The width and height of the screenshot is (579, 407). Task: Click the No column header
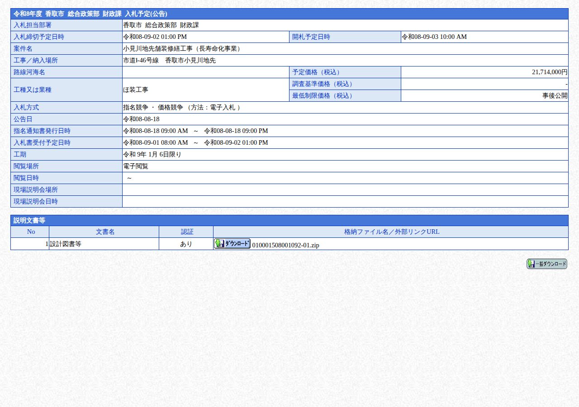point(30,232)
